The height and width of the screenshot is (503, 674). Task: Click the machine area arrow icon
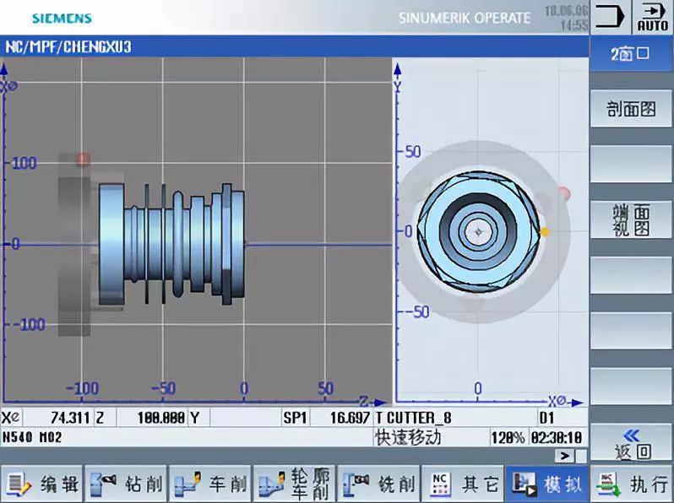point(611,17)
